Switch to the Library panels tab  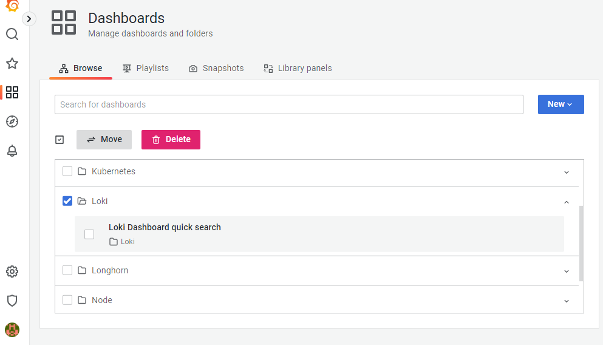[298, 68]
